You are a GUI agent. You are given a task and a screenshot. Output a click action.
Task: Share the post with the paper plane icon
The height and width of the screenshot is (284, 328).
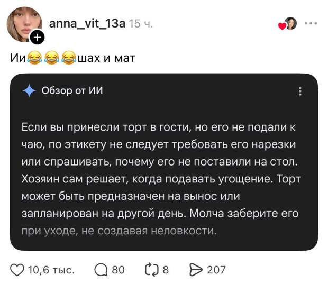196,270
